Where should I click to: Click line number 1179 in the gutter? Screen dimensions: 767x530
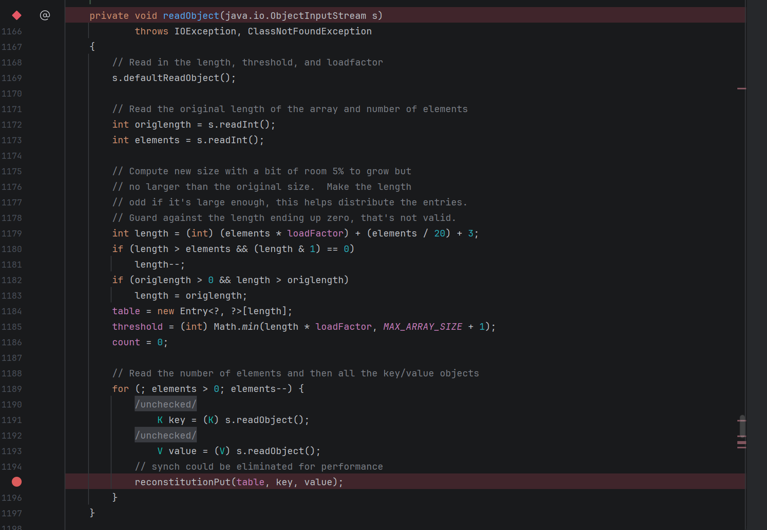12,234
